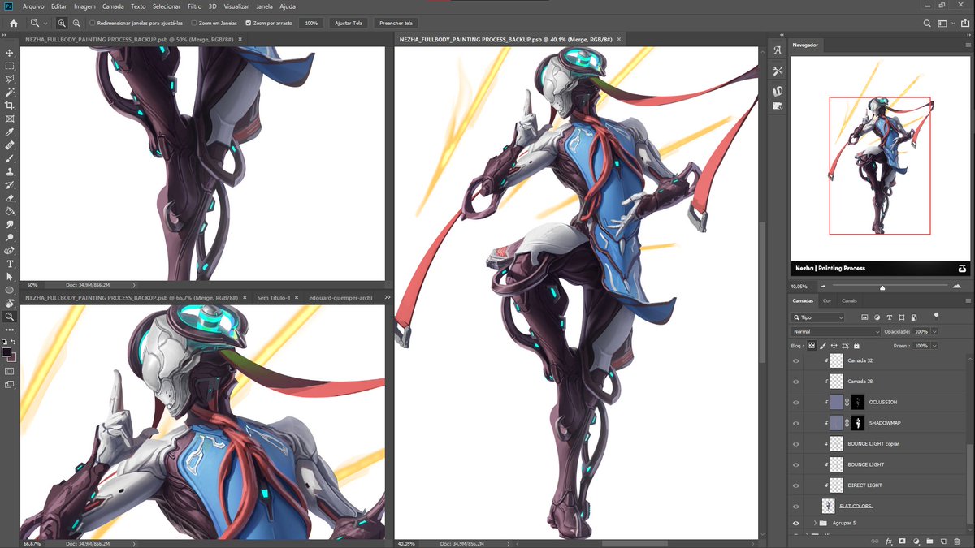975x548 pixels.
Task: Create a new group folder icon
Action: [930, 541]
